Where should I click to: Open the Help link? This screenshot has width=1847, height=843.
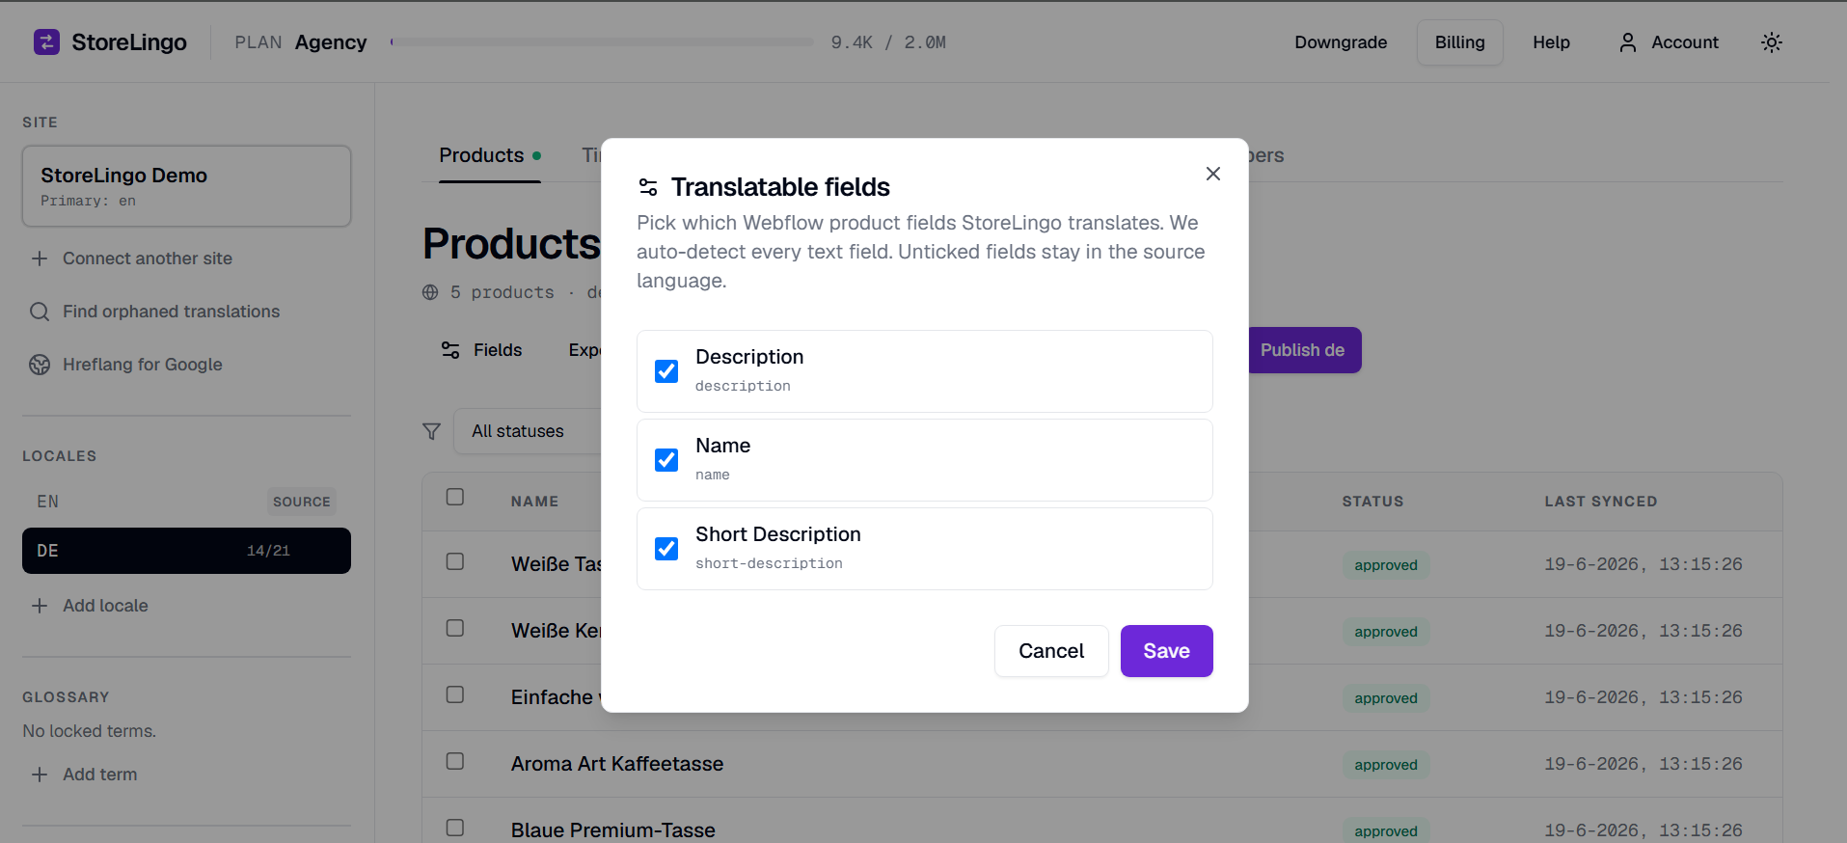1551,42
